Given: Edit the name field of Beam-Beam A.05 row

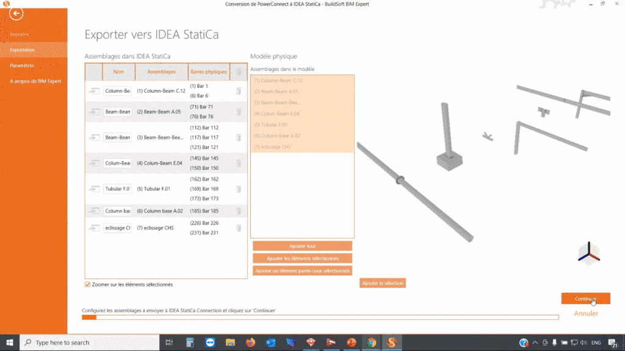Looking at the screenshot, I should point(118,112).
